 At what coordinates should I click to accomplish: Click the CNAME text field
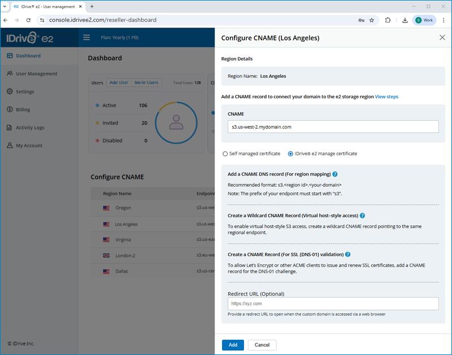(333, 127)
